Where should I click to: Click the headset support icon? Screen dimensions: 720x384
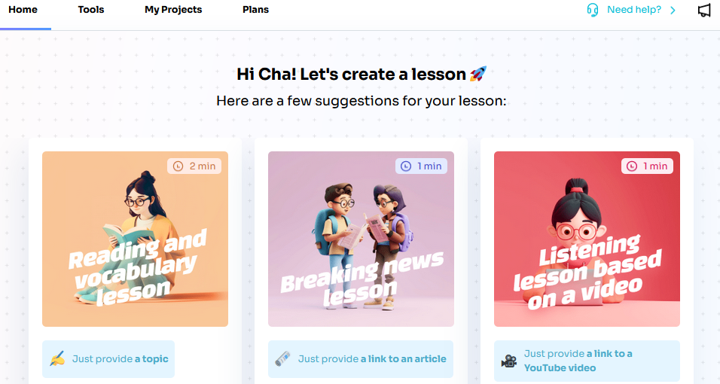pos(593,10)
